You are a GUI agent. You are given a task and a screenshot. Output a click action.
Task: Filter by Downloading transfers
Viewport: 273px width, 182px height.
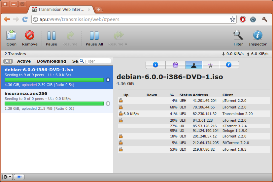tap(51, 61)
